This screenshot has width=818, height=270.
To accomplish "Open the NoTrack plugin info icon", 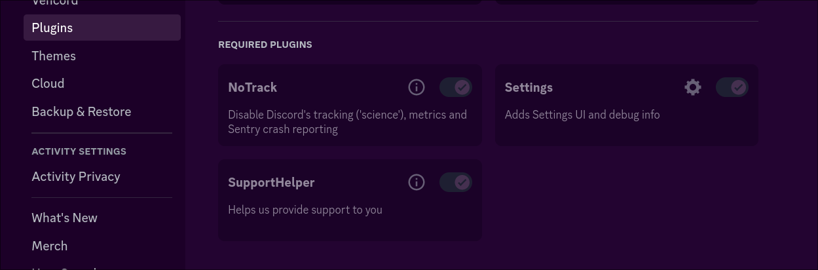I will point(417,87).
